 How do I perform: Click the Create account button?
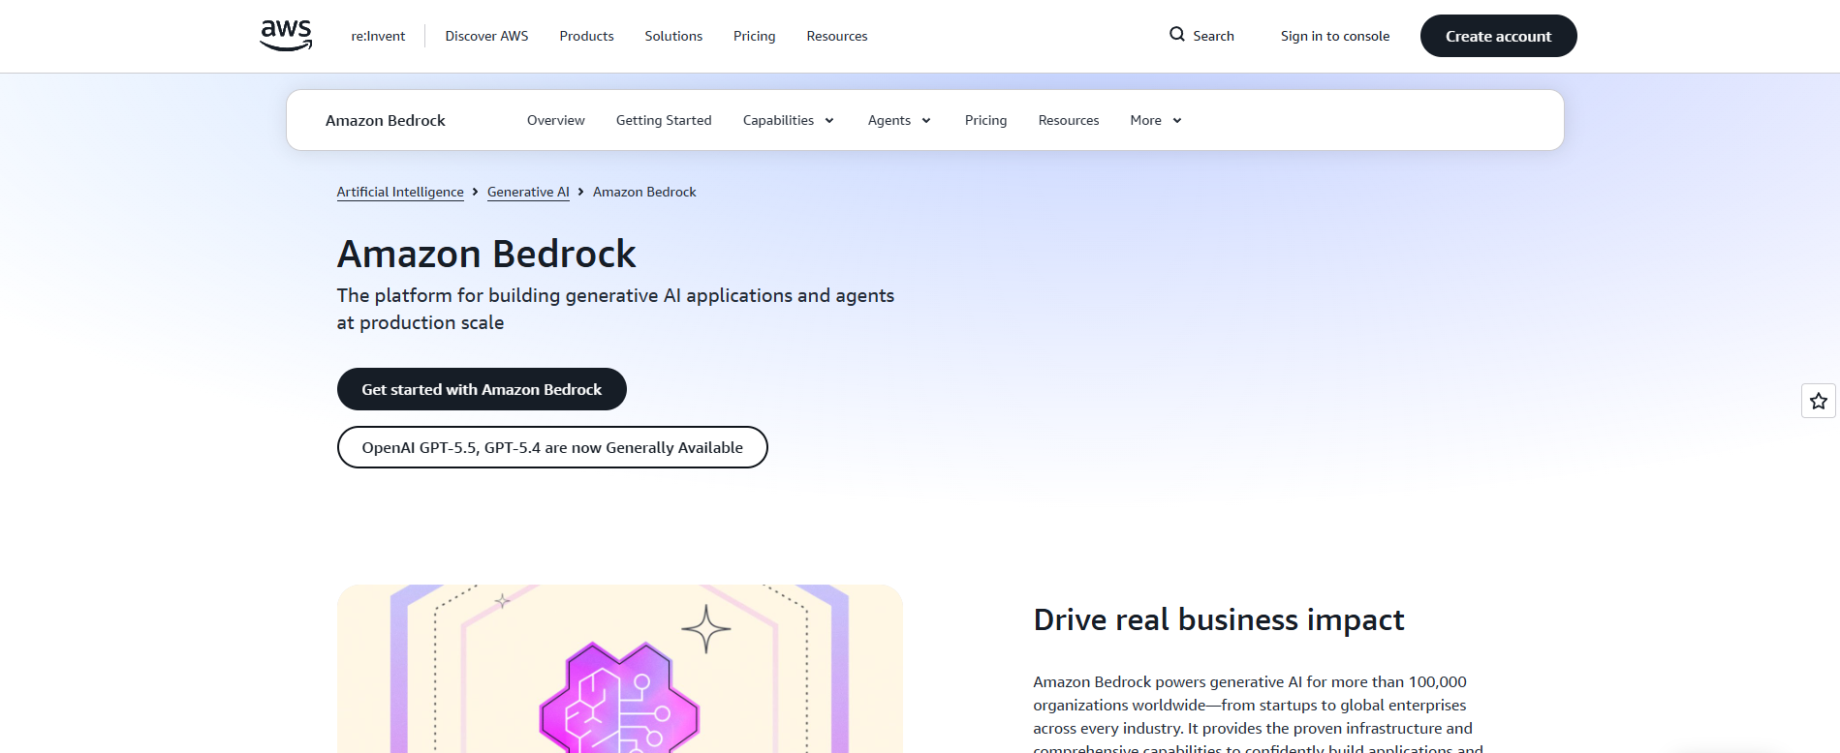[1498, 36]
